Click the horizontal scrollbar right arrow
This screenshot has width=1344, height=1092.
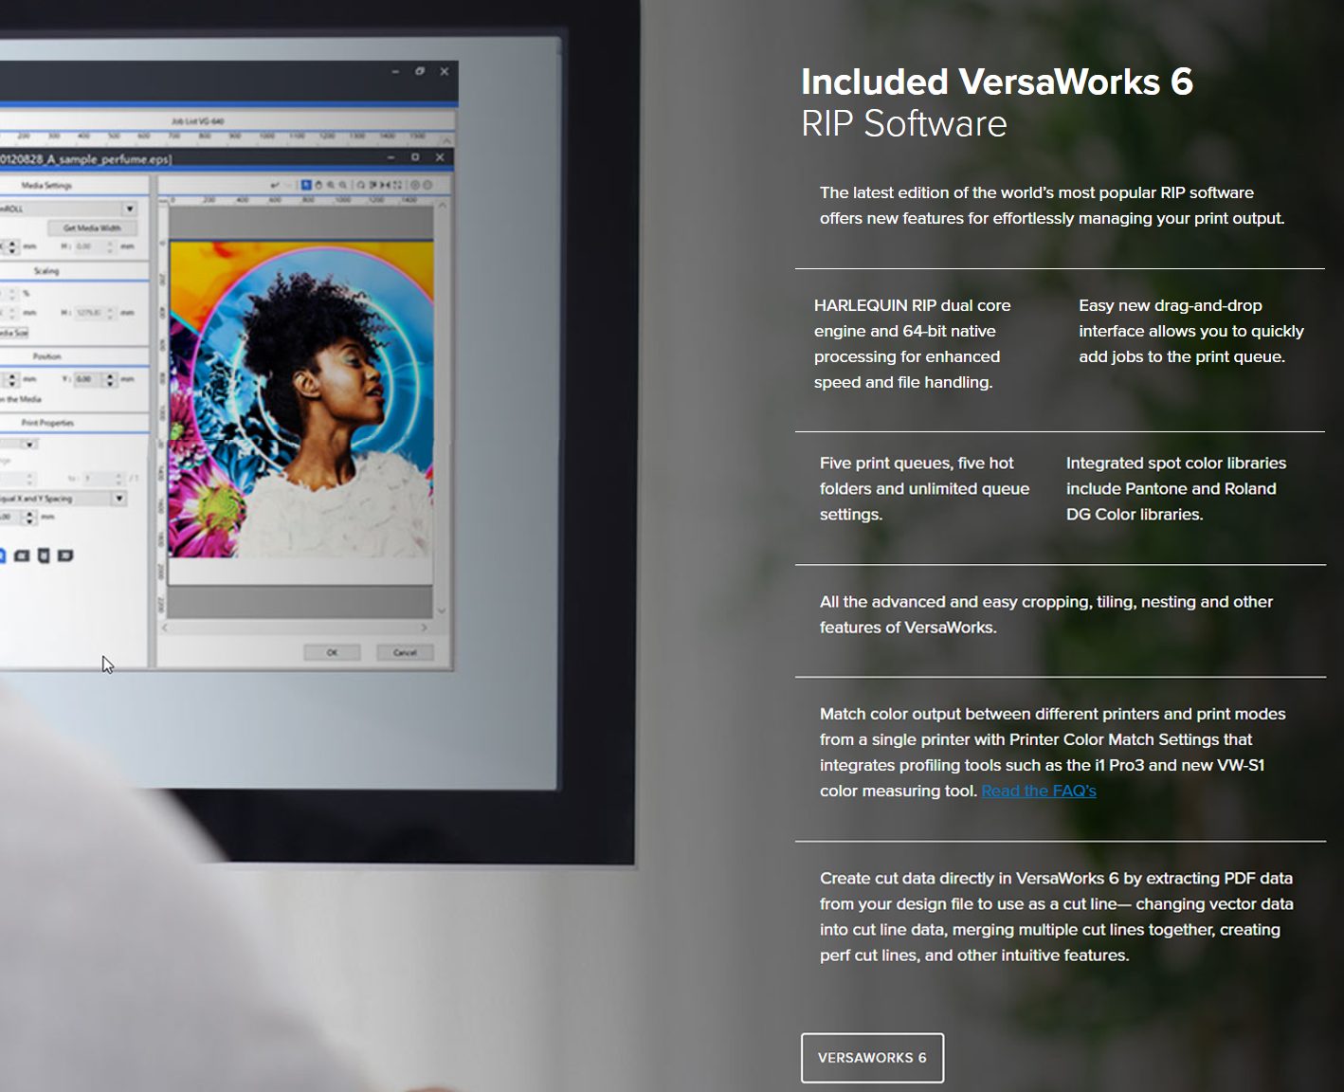pos(424,628)
